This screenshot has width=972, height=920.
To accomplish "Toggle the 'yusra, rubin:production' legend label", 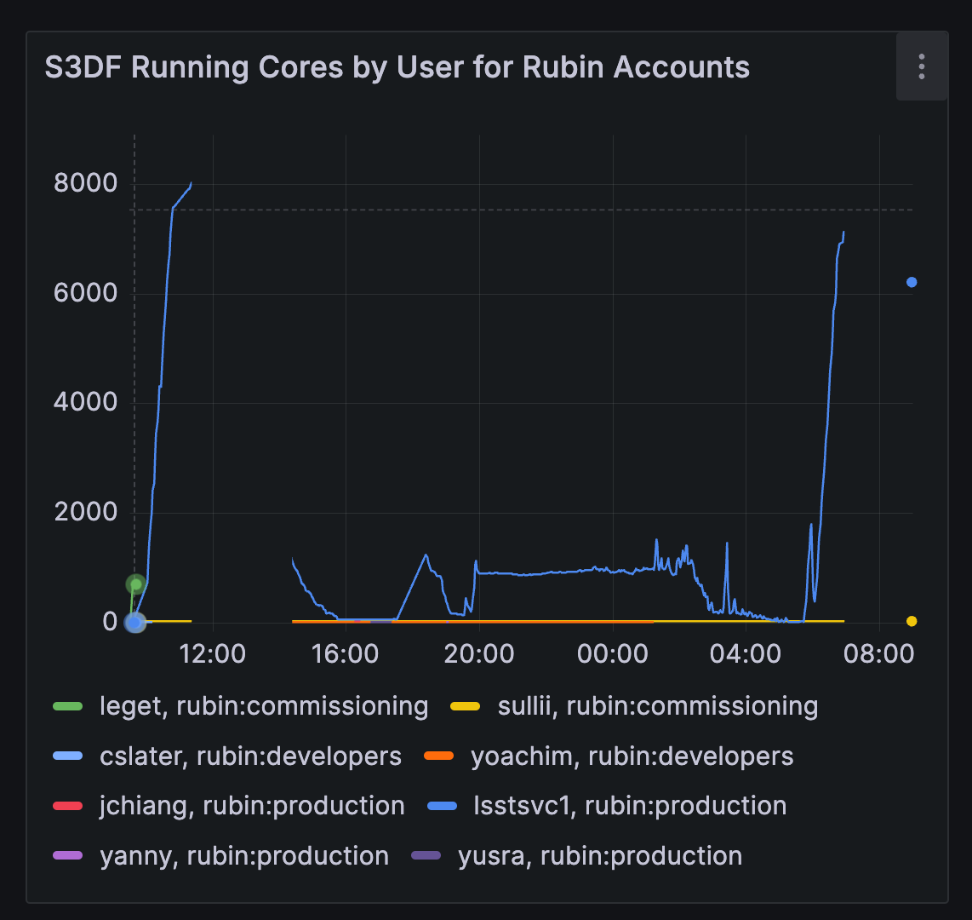I will click(599, 855).
